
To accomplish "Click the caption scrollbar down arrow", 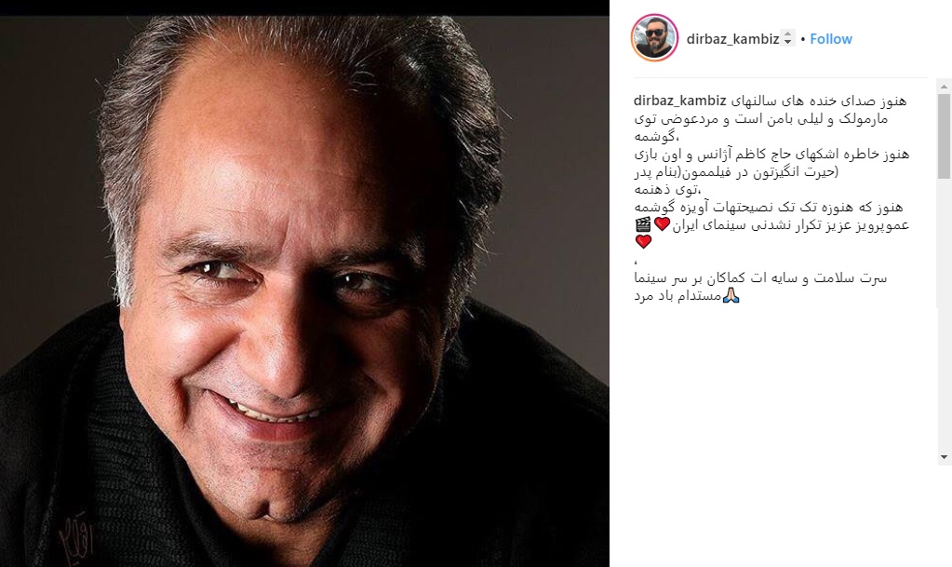I will (x=945, y=457).
